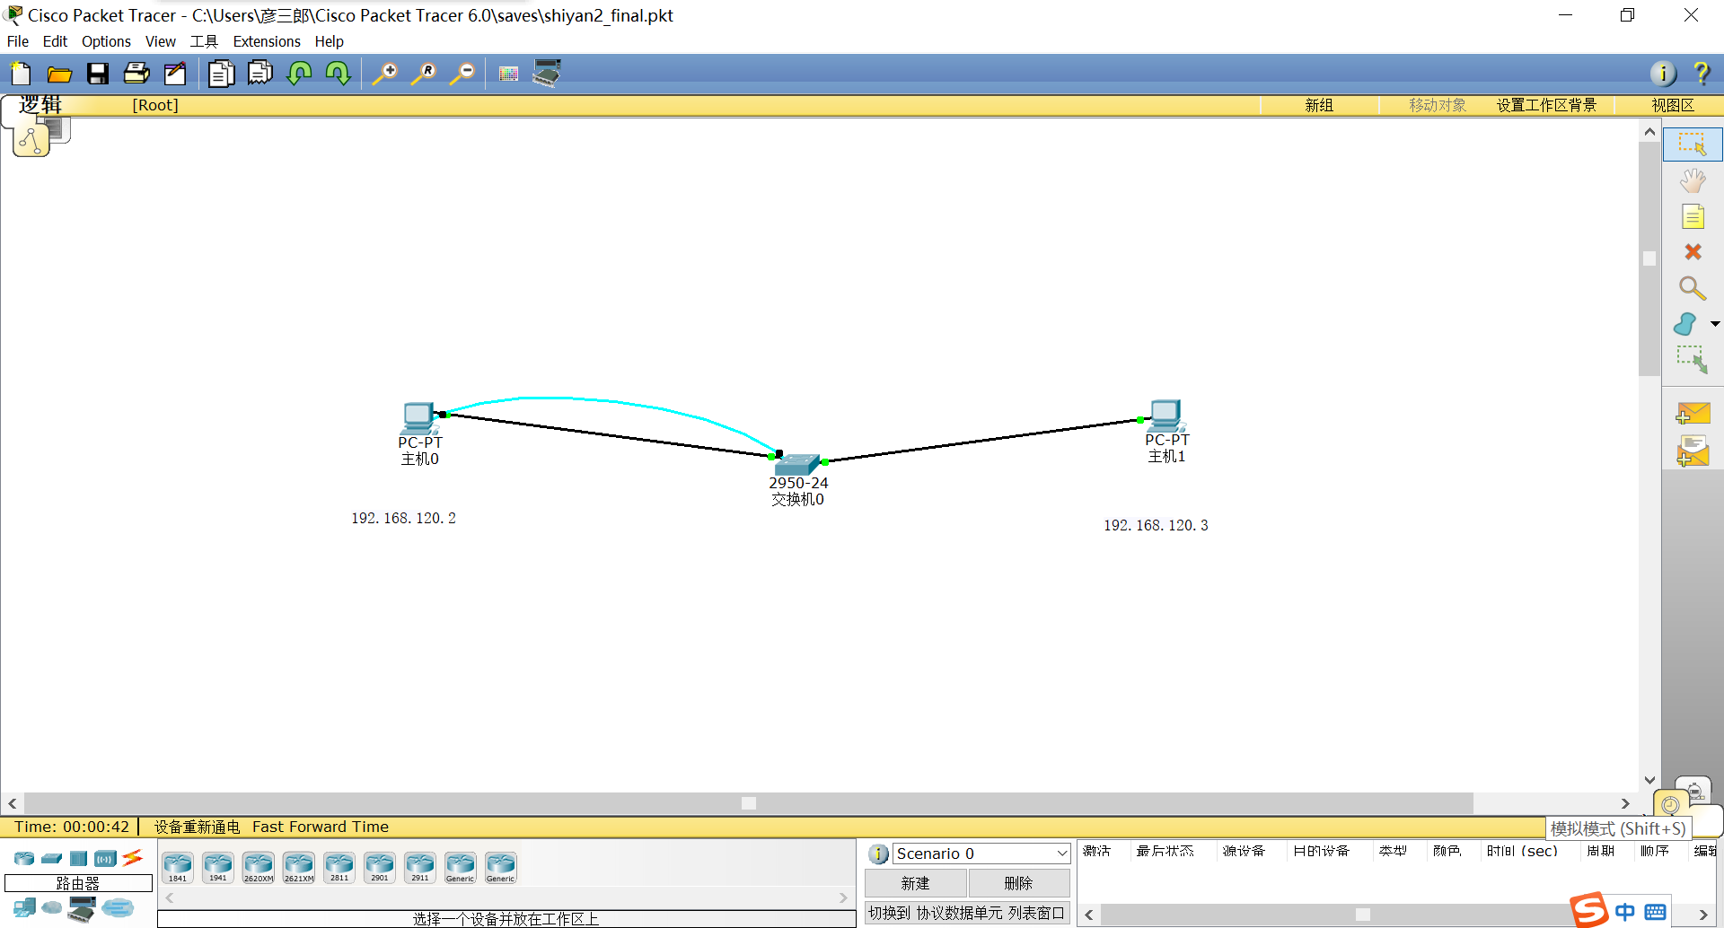Zoom in using the magnifier plus icon

click(385, 74)
